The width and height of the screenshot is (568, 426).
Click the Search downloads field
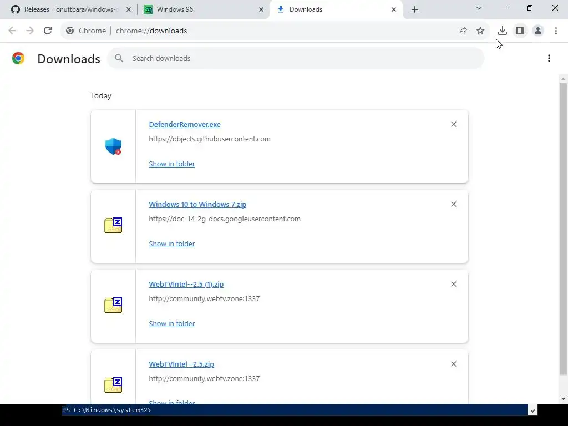[296, 58]
